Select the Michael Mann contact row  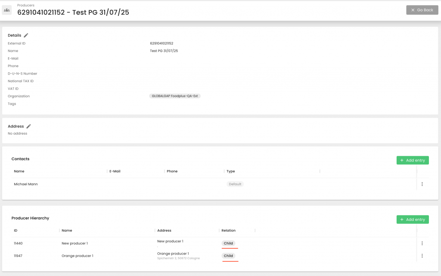click(x=25, y=184)
